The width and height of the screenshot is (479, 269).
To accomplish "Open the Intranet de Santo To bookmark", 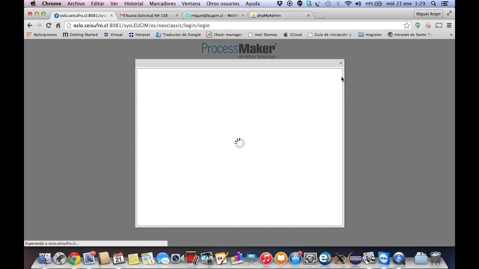I will click(410, 34).
